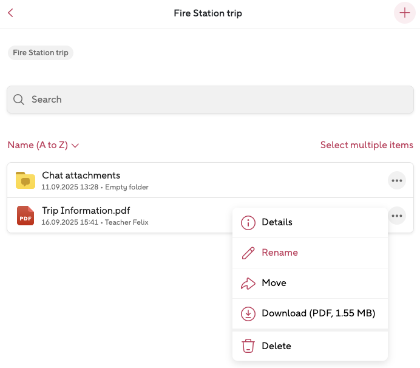420x368 pixels.
Task: Choose Move from the file menu
Action: [274, 283]
